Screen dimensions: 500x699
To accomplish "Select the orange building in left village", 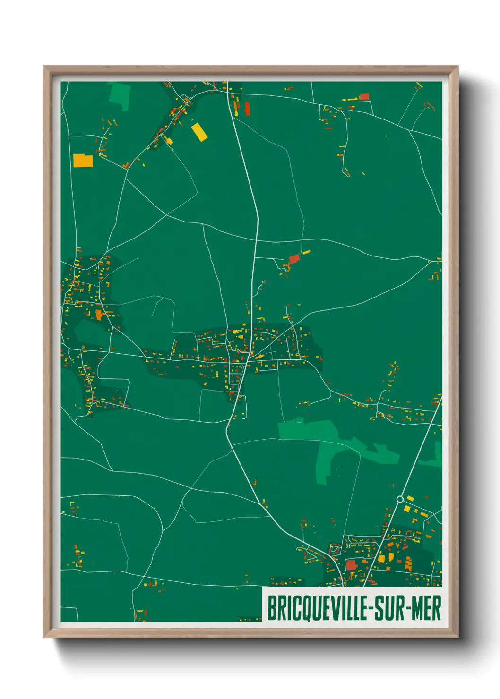I will pyautogui.click(x=99, y=315).
